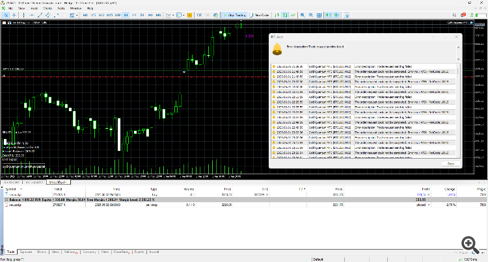
Task: Open the Help menu
Action: [90, 8]
